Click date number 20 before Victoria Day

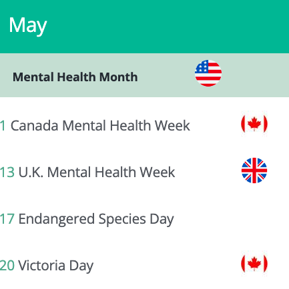[x=7, y=266]
